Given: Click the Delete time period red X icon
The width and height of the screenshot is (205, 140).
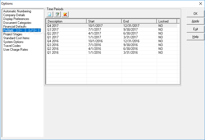Looking at the screenshot, I should (x=65, y=14).
